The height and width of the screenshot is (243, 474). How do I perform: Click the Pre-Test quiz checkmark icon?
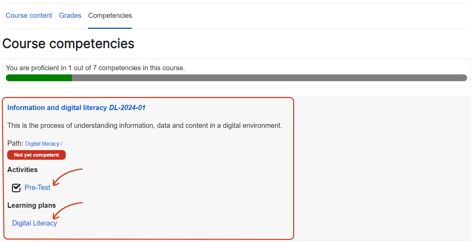pos(16,188)
